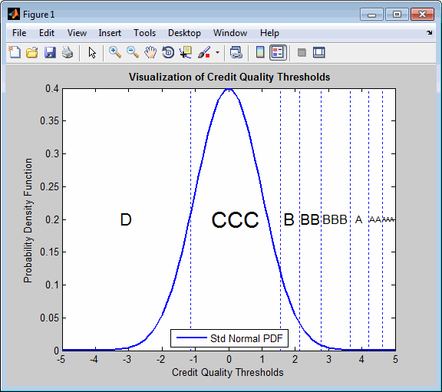Enable the Rotate 3D tool
The image size is (442, 392).
point(168,52)
